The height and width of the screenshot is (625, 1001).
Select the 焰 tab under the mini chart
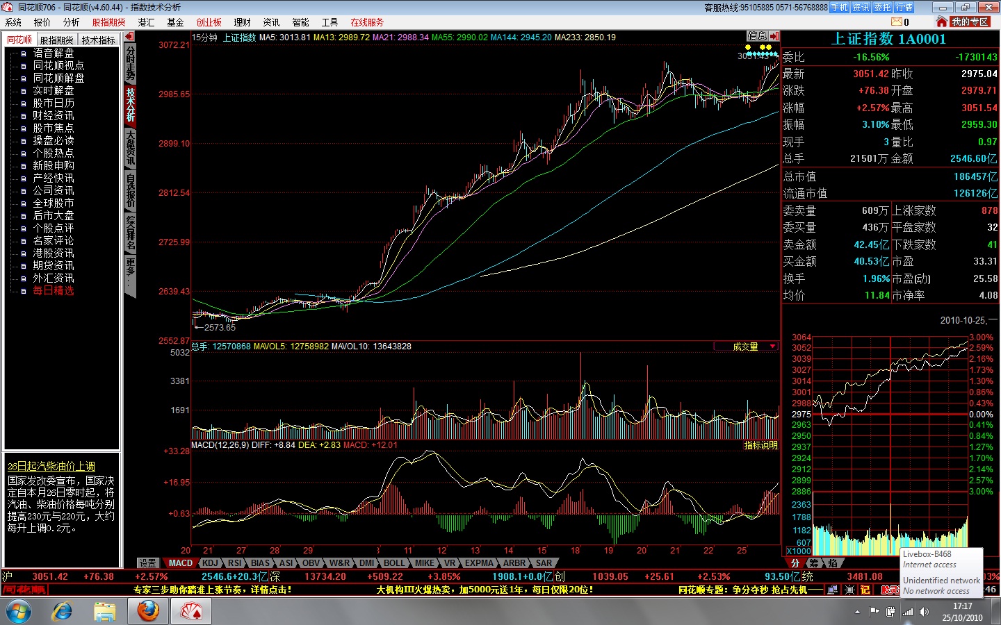(x=833, y=563)
